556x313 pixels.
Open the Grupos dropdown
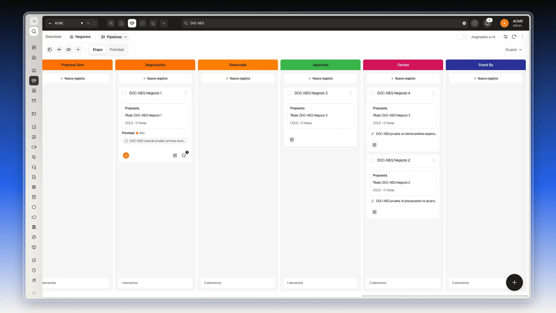click(513, 50)
